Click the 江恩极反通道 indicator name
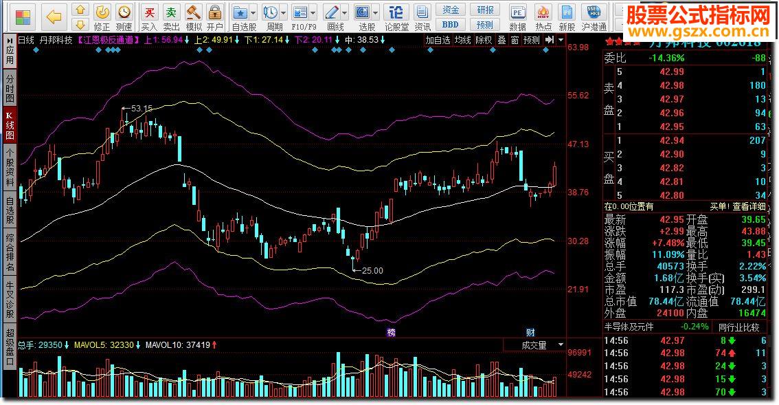This screenshot has width=779, height=405. [x=108, y=40]
